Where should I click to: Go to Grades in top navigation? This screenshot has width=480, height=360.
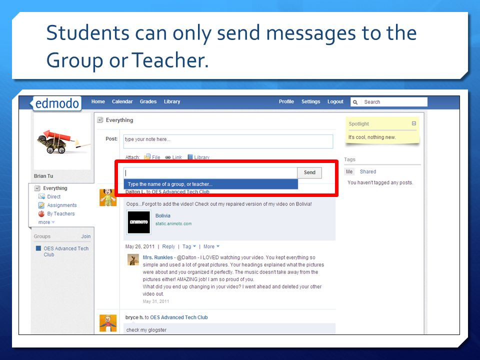coord(148,101)
